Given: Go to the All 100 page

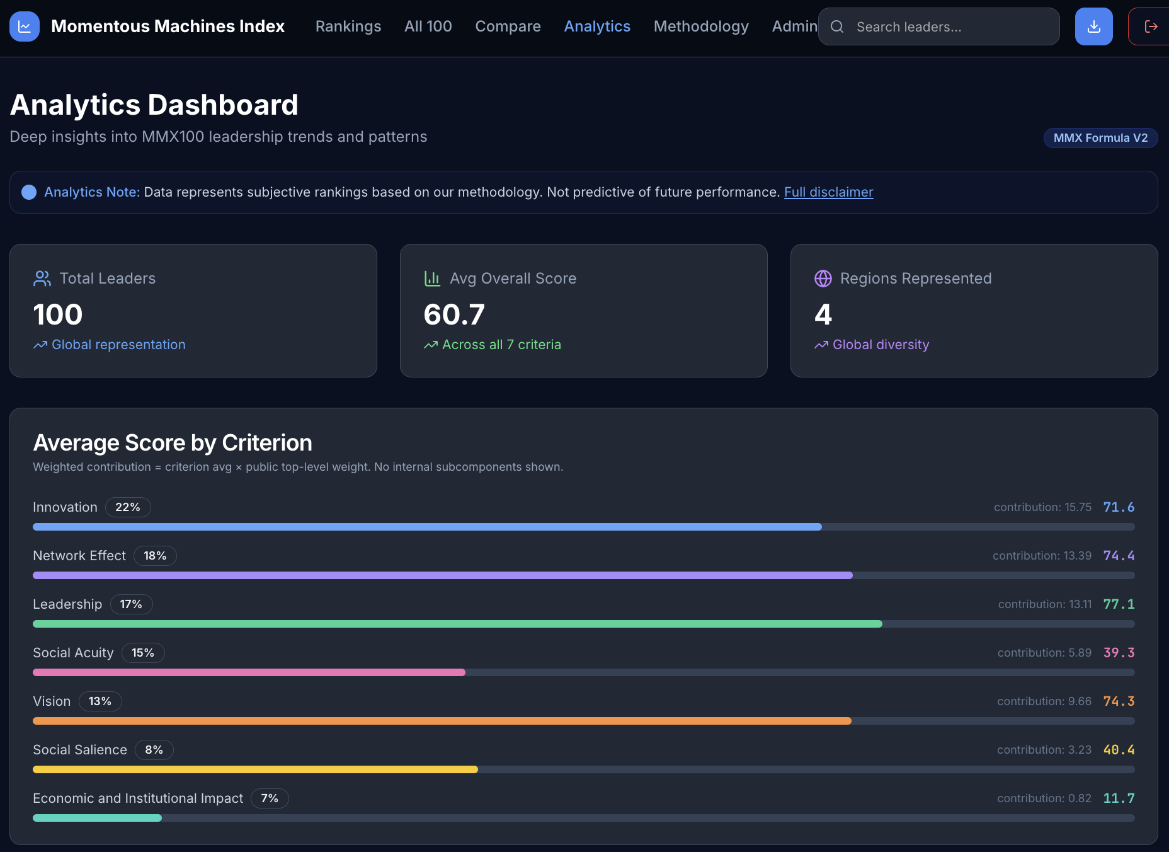Looking at the screenshot, I should click(x=428, y=26).
